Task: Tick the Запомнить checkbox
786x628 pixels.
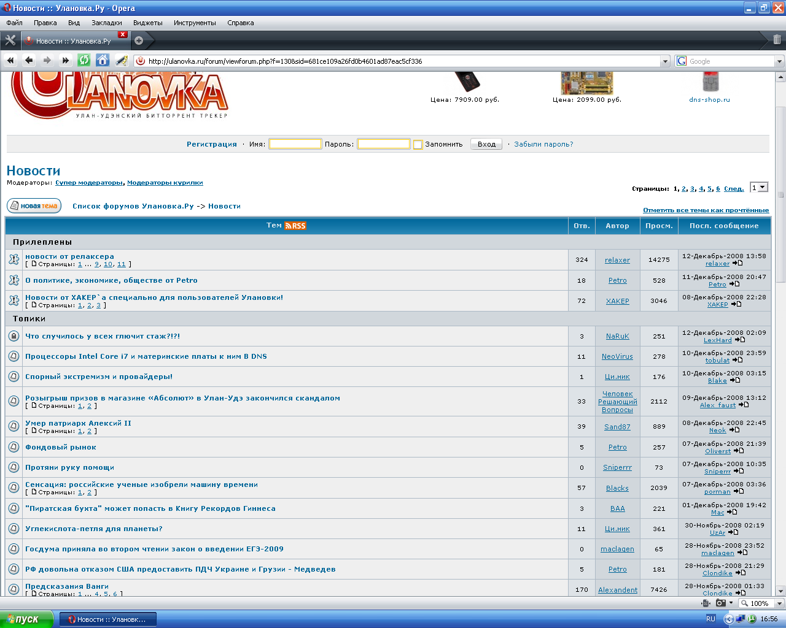Action: [x=418, y=145]
